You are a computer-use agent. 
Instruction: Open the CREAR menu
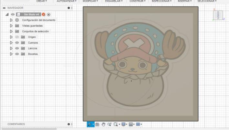(42, 1)
